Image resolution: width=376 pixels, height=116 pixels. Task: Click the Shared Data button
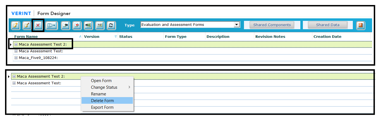pyautogui.click(x=328, y=25)
